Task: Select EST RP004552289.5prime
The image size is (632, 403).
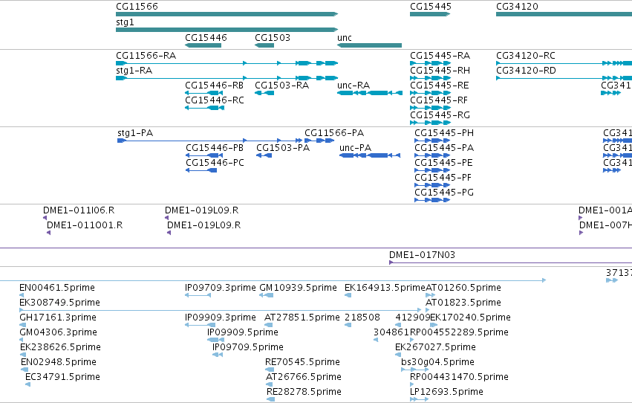Action: coord(460,332)
